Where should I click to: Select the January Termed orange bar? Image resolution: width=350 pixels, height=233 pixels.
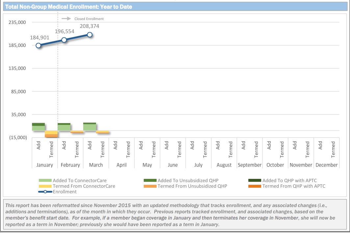click(51, 134)
